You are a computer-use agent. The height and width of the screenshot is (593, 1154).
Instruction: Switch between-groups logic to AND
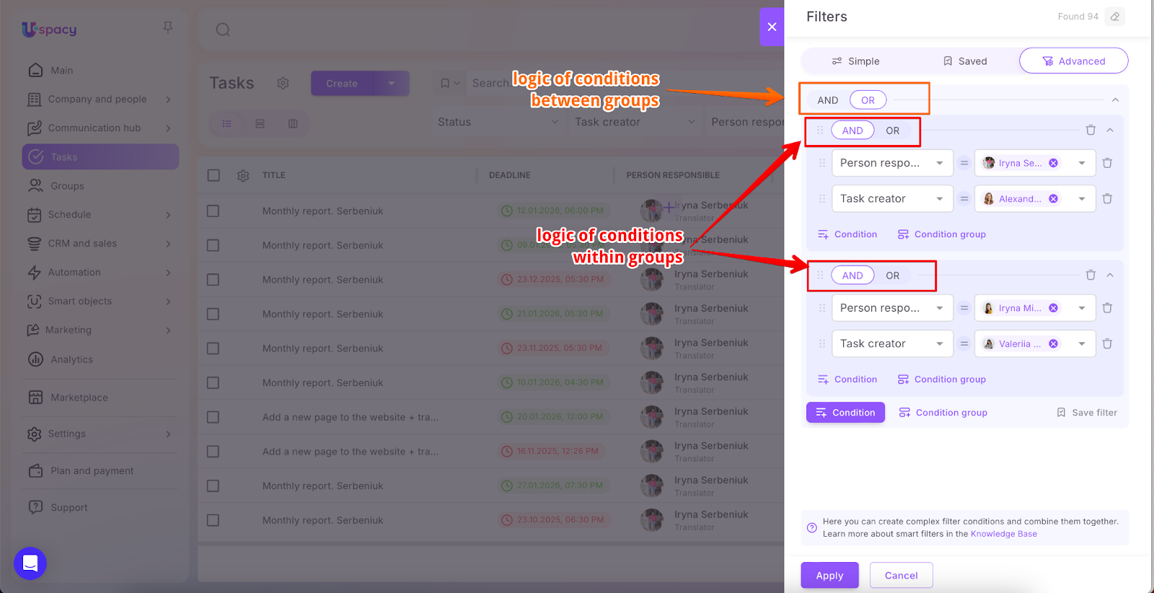point(828,100)
